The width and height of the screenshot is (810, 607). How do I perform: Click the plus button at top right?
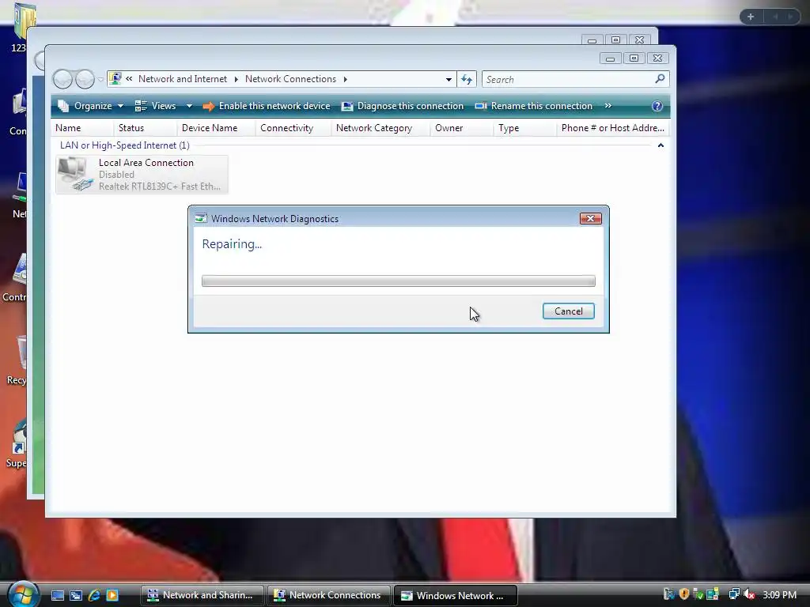tap(751, 17)
